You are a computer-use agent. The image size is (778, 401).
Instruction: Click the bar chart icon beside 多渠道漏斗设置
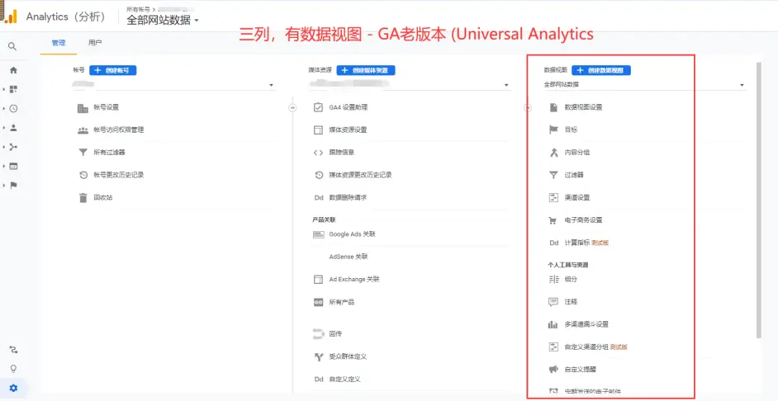pos(553,324)
